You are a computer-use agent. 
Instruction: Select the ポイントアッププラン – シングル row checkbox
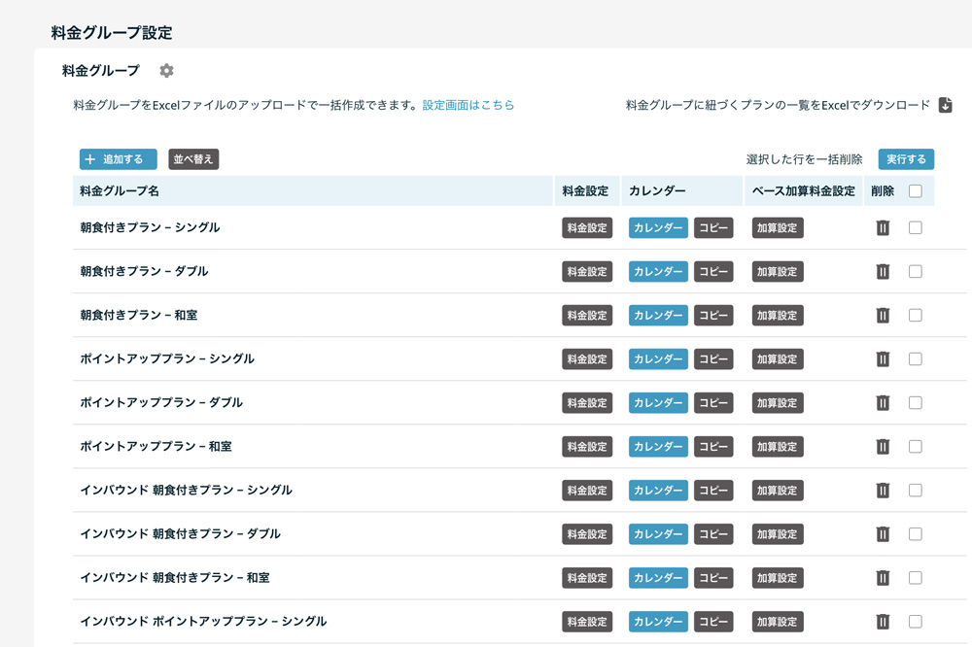pos(915,359)
